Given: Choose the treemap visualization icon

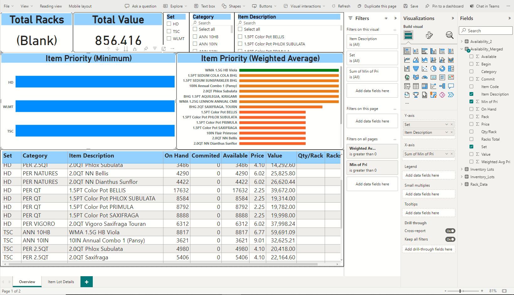Looking at the screenshot, I should point(451,68).
